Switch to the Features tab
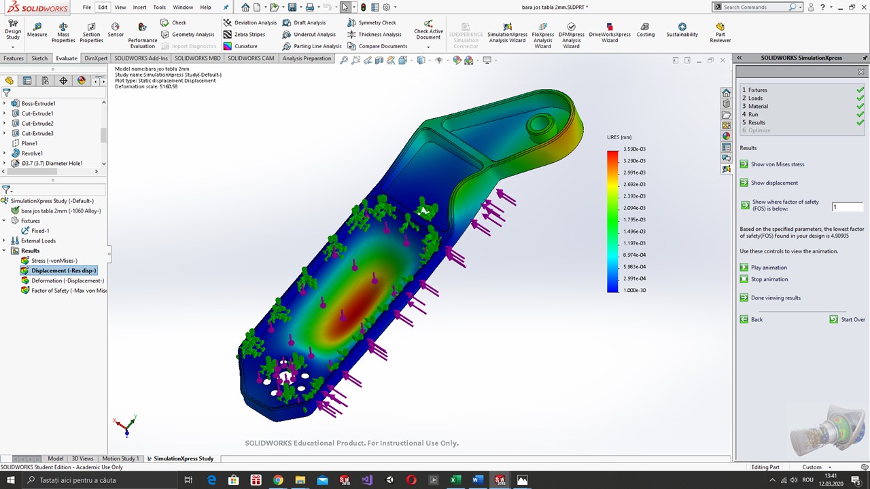The width and height of the screenshot is (870, 489). coord(14,58)
